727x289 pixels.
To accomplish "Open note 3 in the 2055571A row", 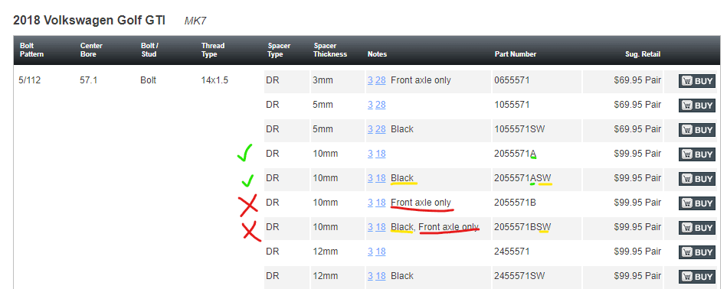I will [370, 154].
